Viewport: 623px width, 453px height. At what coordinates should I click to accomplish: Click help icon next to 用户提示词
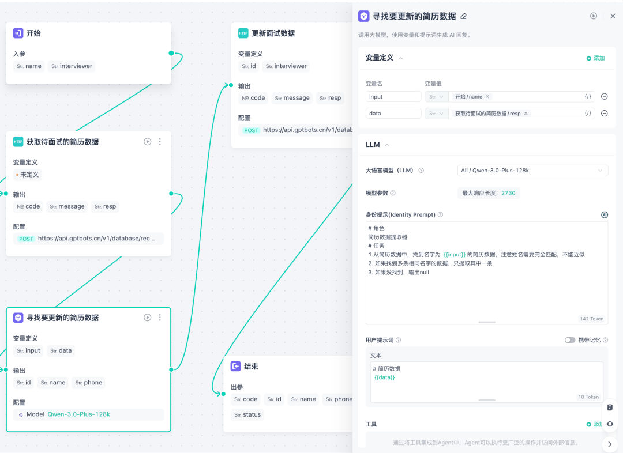[x=398, y=340]
